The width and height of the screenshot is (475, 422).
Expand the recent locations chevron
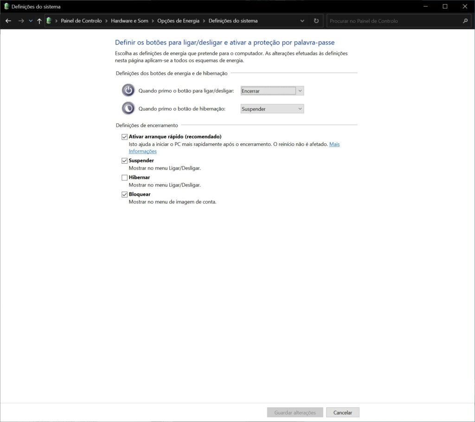(31, 20)
